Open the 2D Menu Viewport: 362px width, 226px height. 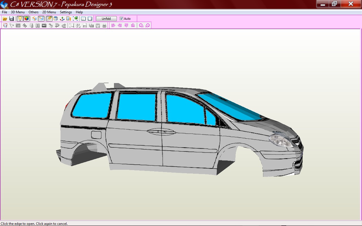(x=49, y=12)
